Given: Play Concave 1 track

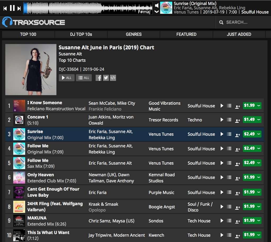Looking at the screenshot, I should 222,120.
